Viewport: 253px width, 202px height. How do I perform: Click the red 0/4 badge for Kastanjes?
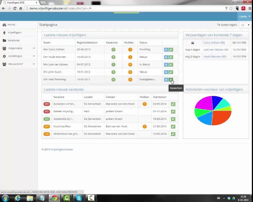point(47,104)
